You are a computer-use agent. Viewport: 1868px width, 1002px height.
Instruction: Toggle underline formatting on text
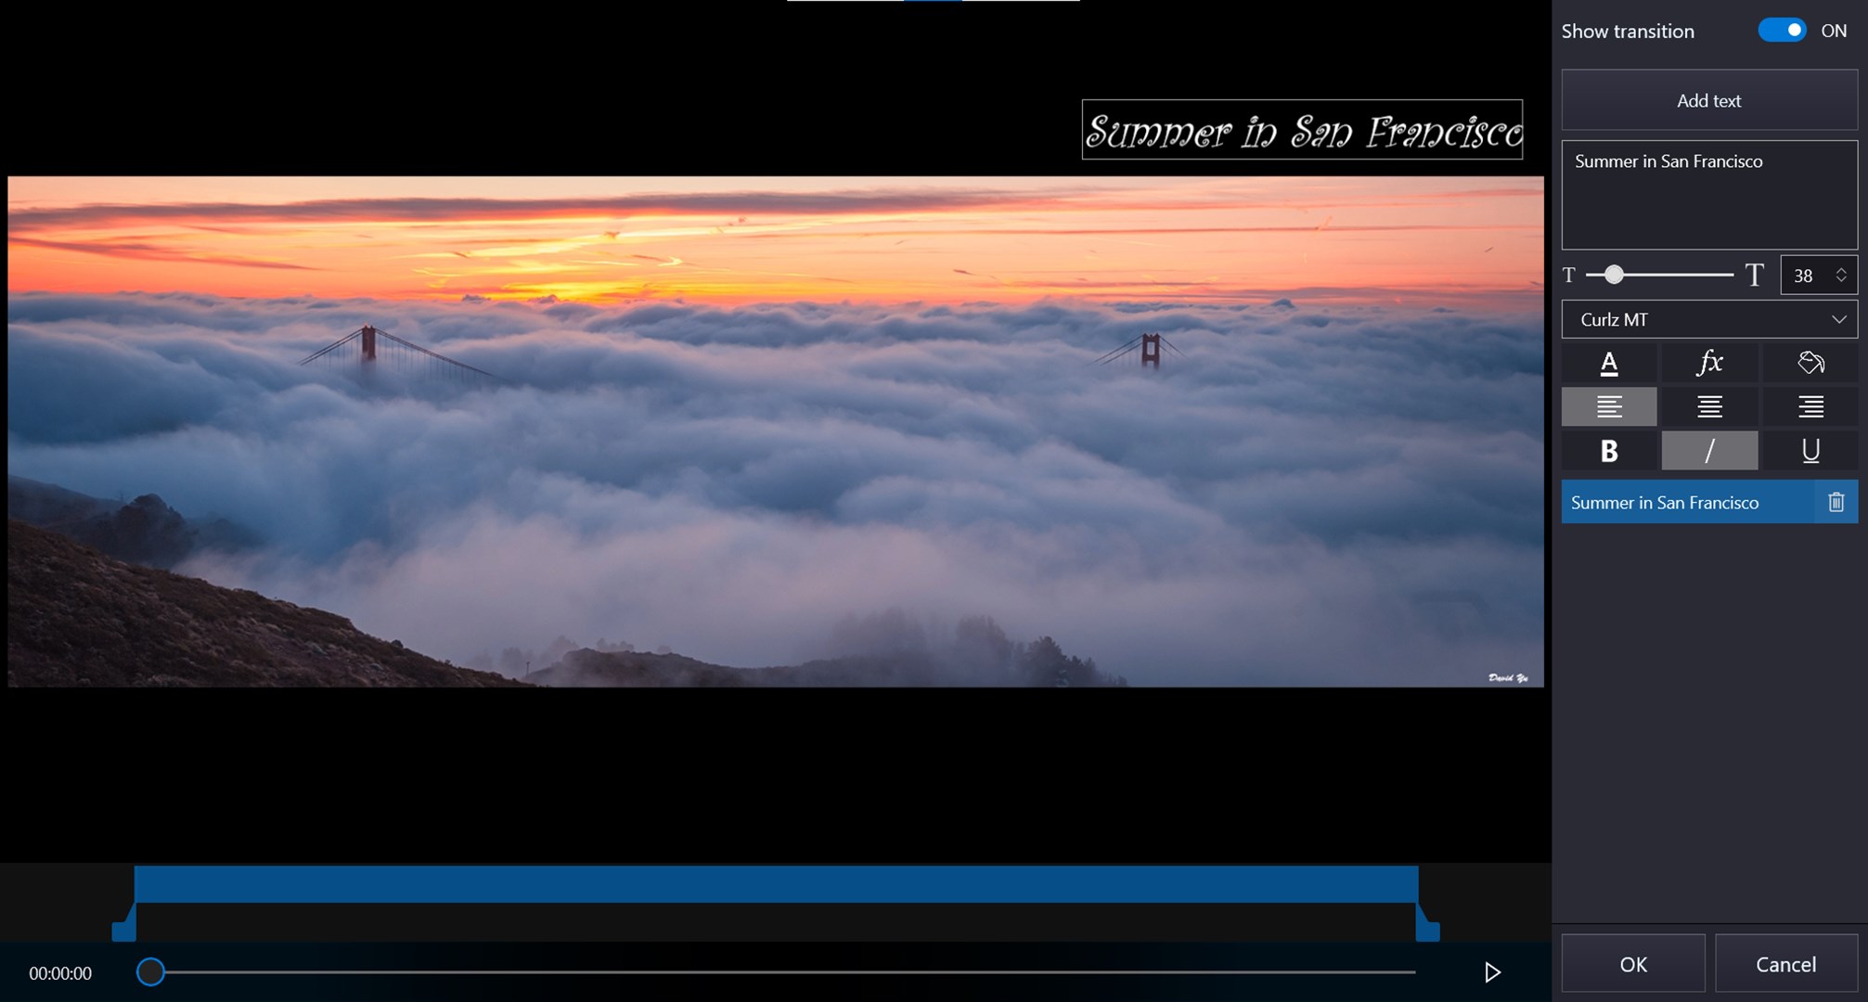tap(1806, 448)
